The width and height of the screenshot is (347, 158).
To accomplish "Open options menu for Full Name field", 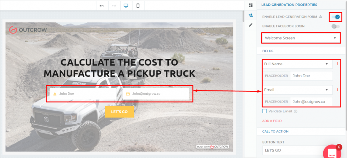I will pos(338,64).
